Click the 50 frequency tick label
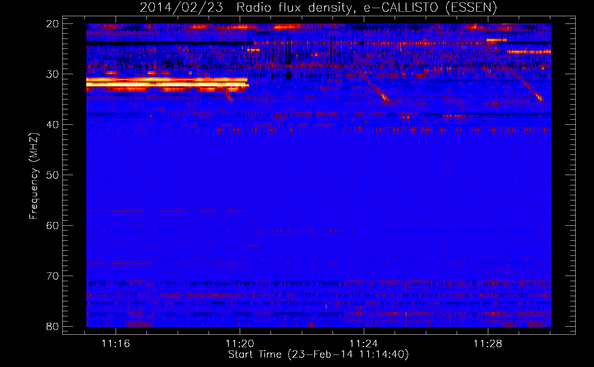 tap(52, 175)
